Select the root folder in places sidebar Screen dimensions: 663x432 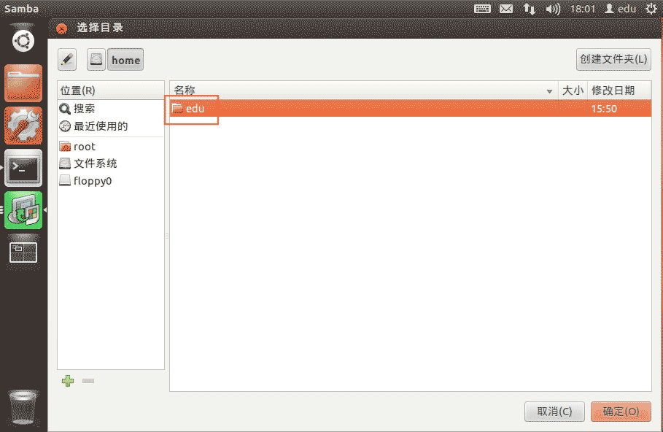[x=84, y=147]
